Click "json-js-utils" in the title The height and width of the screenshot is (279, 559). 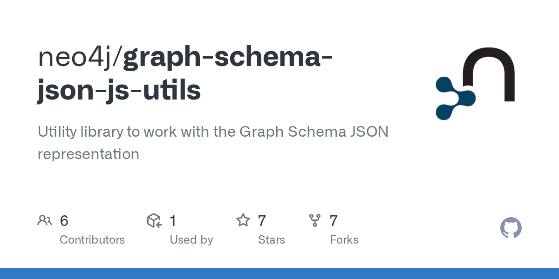click(x=119, y=90)
